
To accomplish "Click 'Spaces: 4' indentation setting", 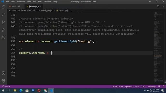I will pos(129,87).
